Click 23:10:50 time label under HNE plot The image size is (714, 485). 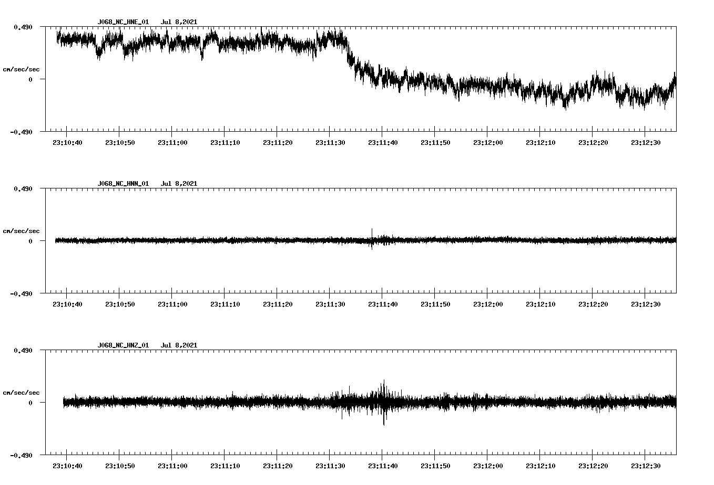120,143
